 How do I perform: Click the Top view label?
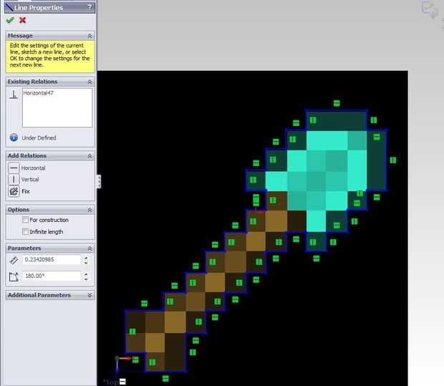click(111, 382)
